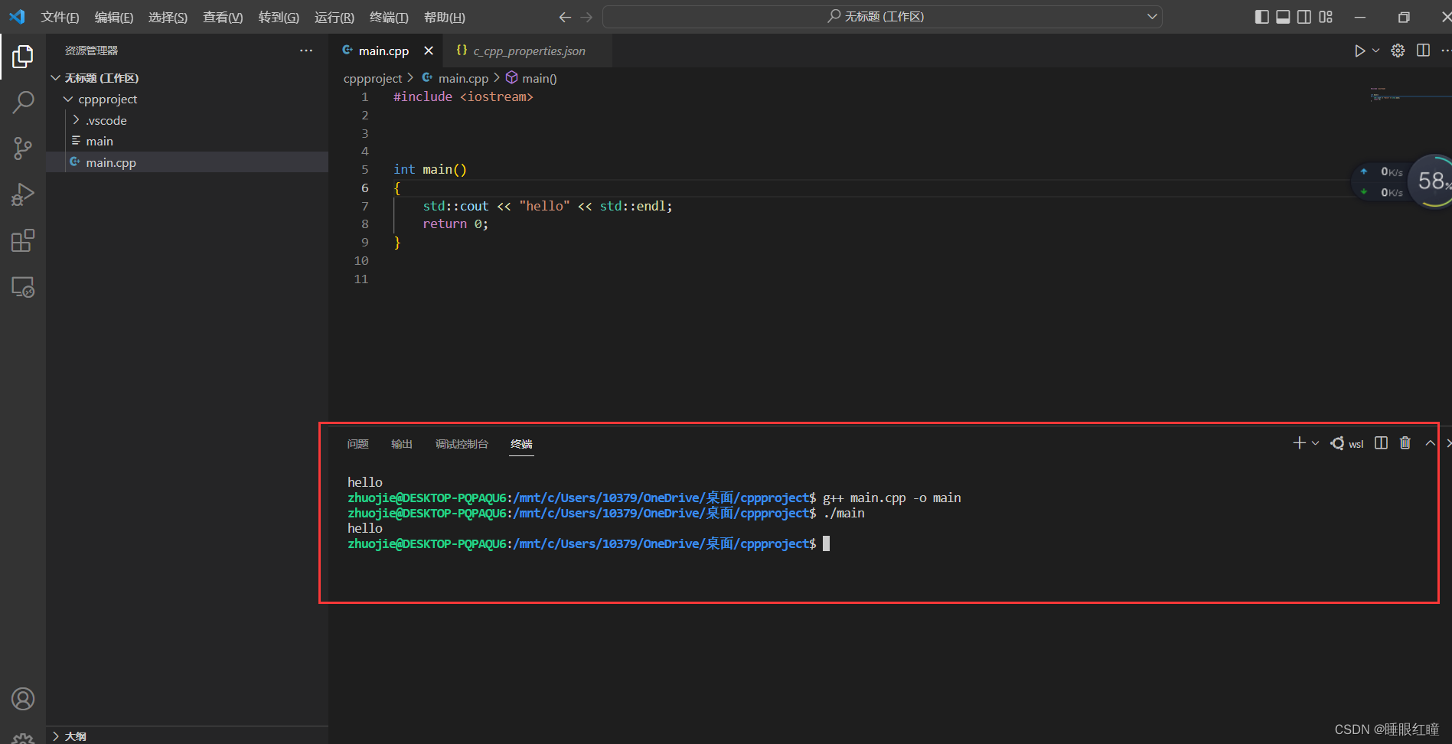Open the Explorer view in activity bar

coord(23,56)
